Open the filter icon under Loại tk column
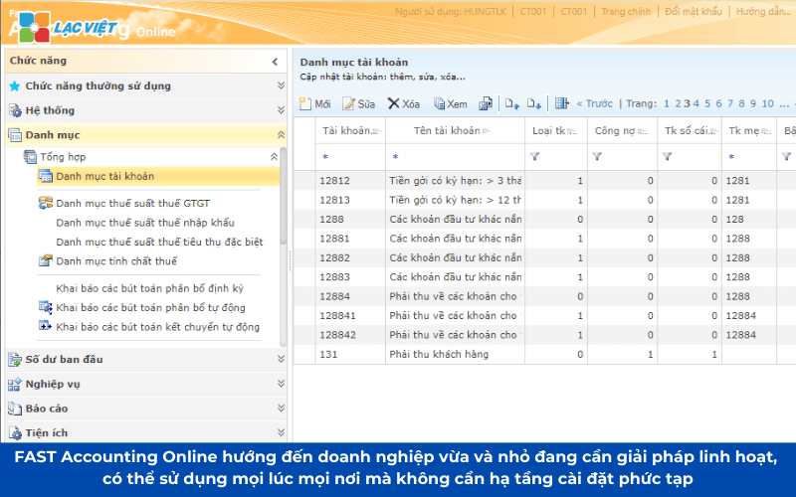 coord(535,156)
